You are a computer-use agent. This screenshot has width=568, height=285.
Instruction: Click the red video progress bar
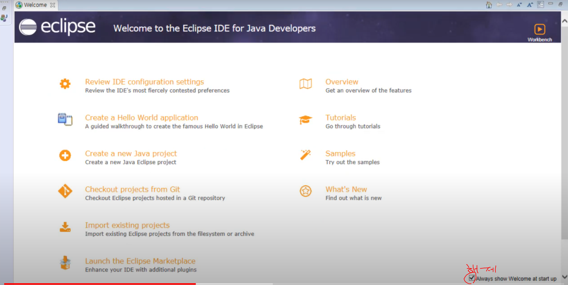tap(100, 284)
